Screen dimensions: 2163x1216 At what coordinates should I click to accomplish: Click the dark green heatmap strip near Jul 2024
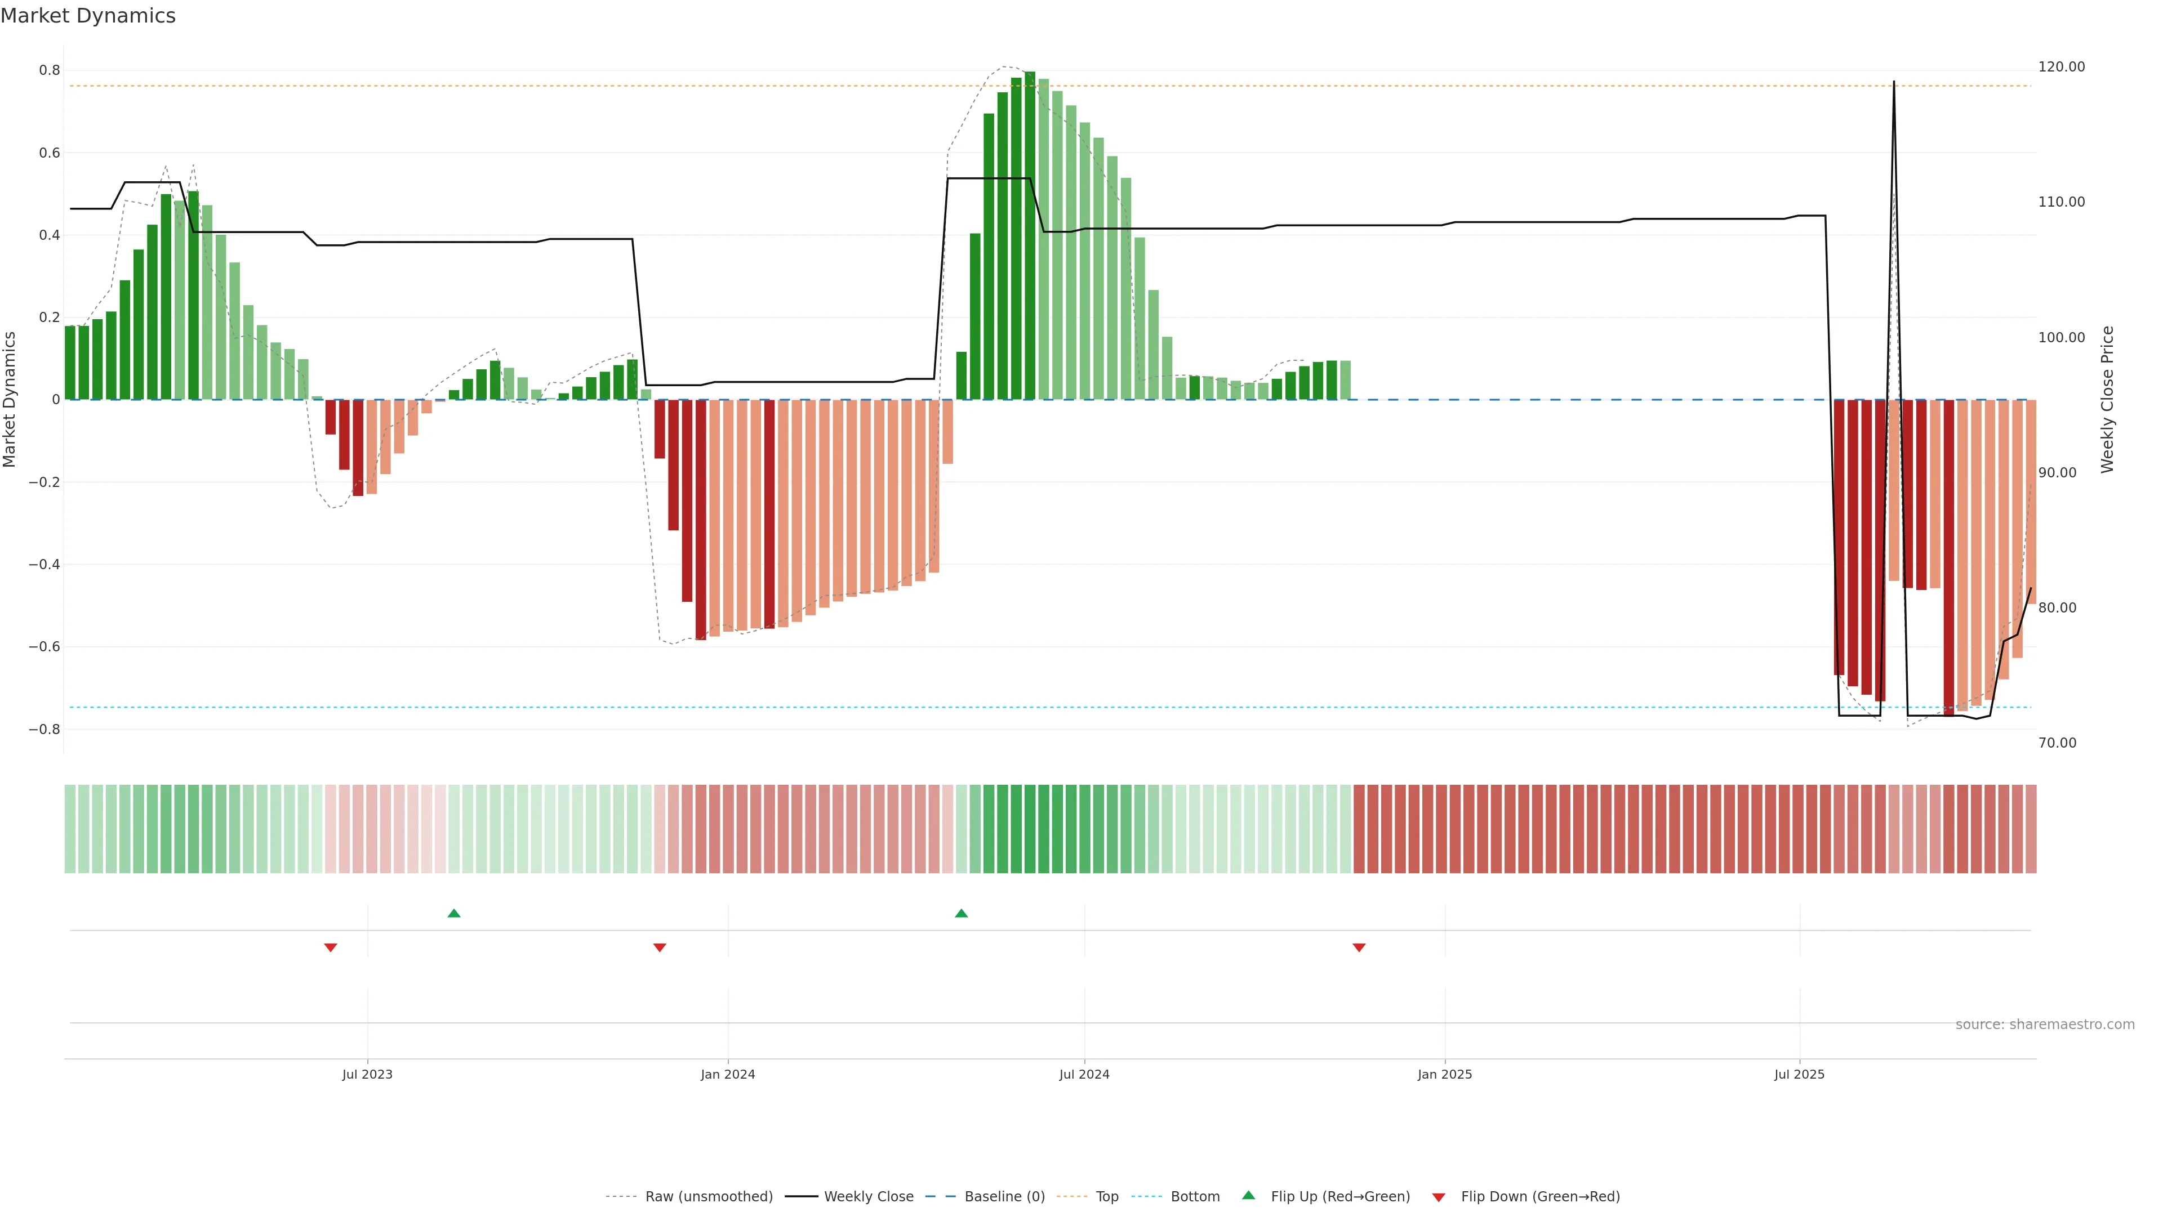[x=1030, y=829]
